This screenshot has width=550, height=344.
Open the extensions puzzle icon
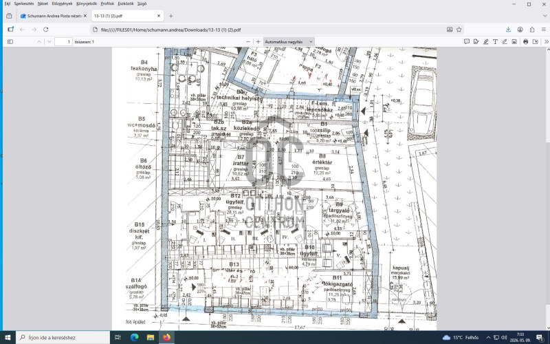[532, 30]
